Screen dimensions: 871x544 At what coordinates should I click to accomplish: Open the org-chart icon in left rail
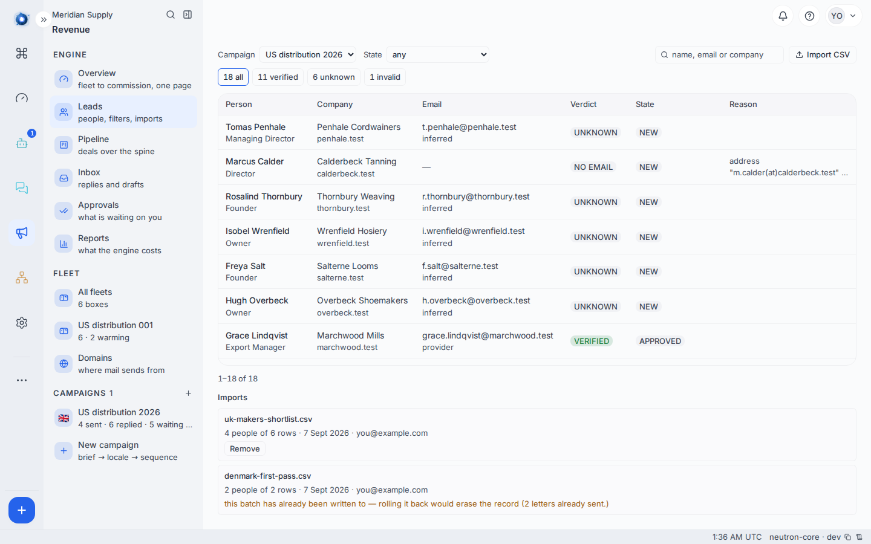coord(22,277)
